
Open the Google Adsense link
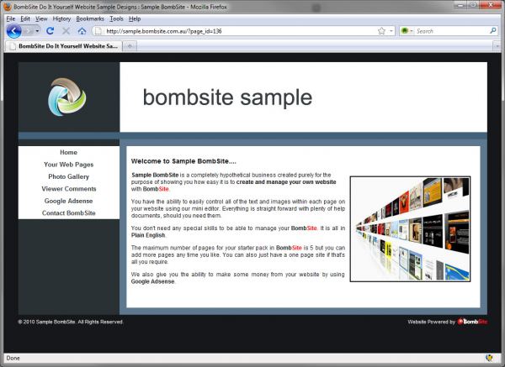coord(69,201)
